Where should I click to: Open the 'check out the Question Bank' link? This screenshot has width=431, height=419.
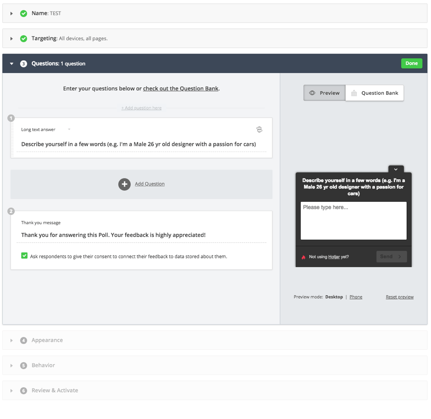click(181, 88)
